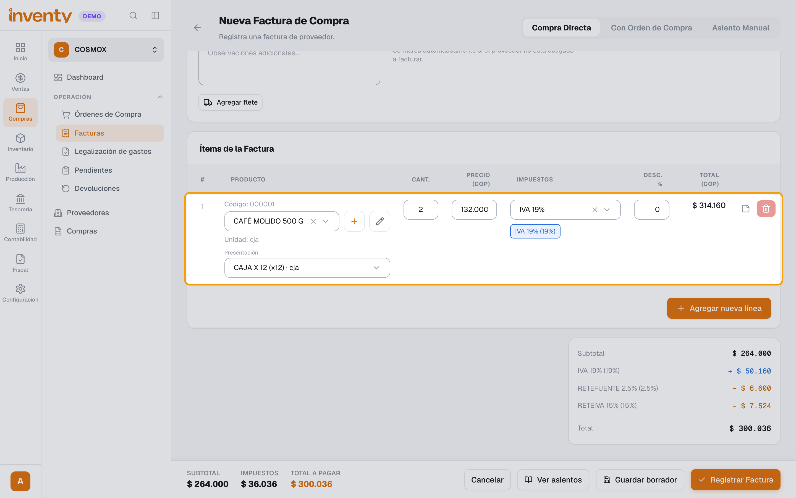Expand the COSMOX company selector
The height and width of the screenshot is (498, 796).
coord(106,50)
